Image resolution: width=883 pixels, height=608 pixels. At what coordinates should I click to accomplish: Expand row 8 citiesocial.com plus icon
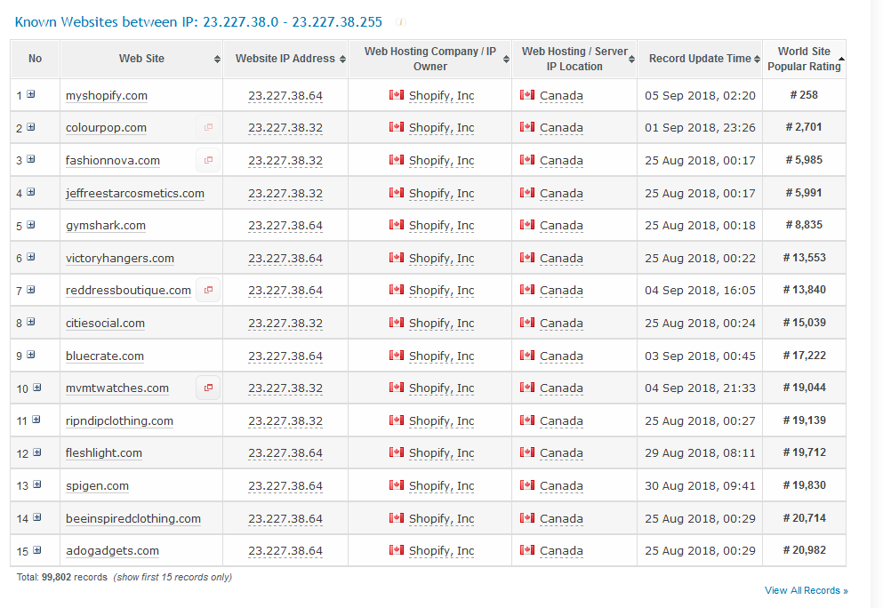(31, 322)
